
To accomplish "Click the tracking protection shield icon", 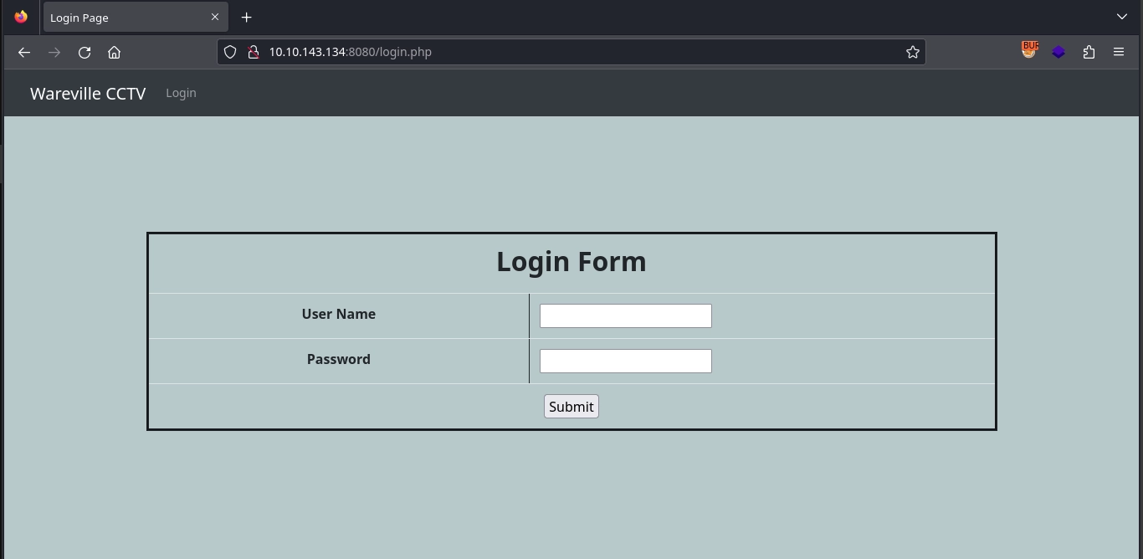I will click(230, 52).
